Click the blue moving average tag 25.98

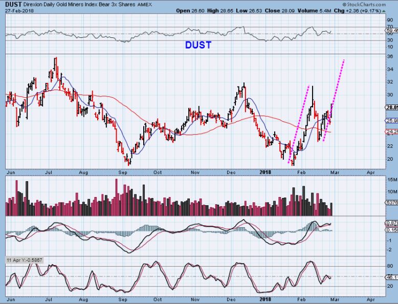(392, 121)
